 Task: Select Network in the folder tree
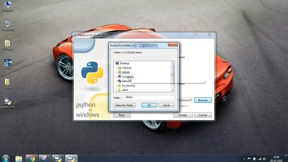pyautogui.click(x=127, y=81)
